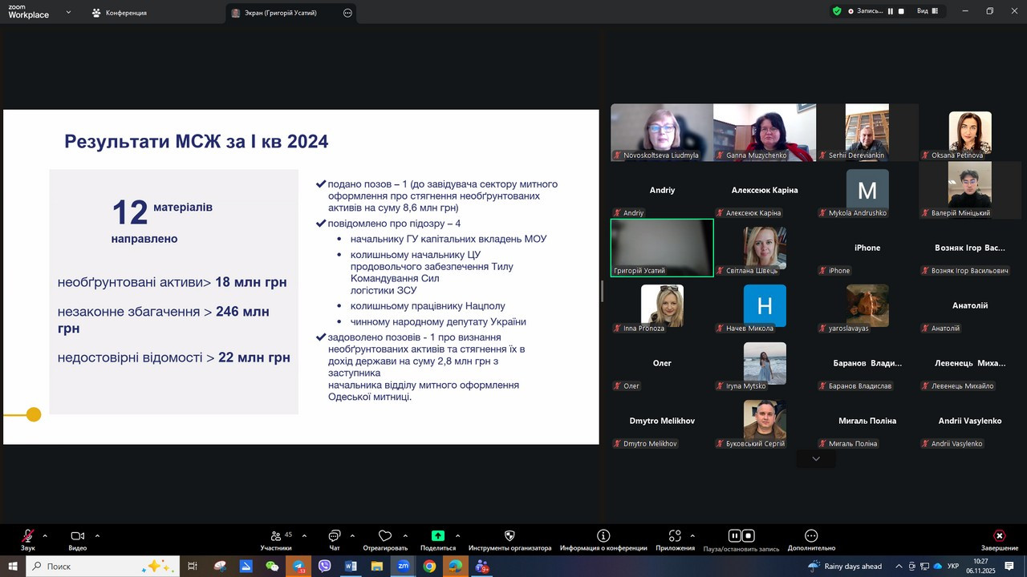Open the Отреагировать reactions heart icon
The image size is (1027, 577).
[385, 539]
